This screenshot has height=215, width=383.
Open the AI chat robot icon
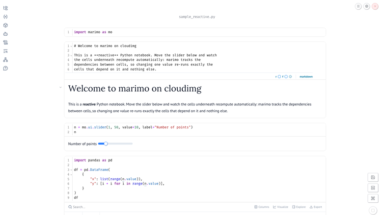(x=5, y=34)
